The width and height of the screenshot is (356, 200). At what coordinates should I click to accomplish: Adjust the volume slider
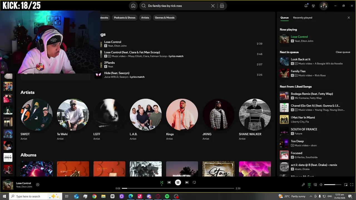pyautogui.click(x=333, y=185)
